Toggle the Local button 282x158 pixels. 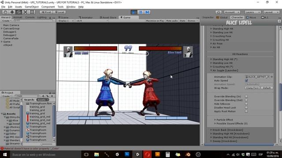(59, 12)
